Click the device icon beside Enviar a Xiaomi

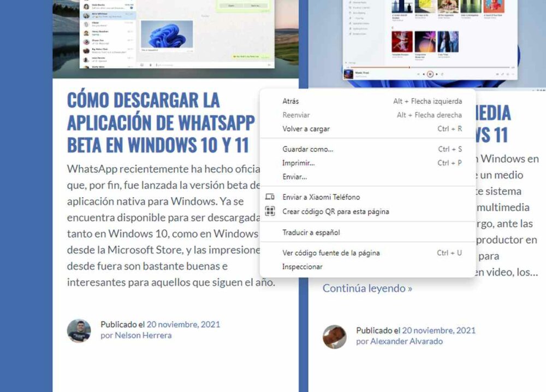point(270,197)
